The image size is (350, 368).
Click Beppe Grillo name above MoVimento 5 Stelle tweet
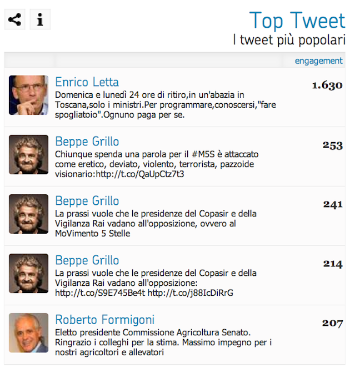87,201
